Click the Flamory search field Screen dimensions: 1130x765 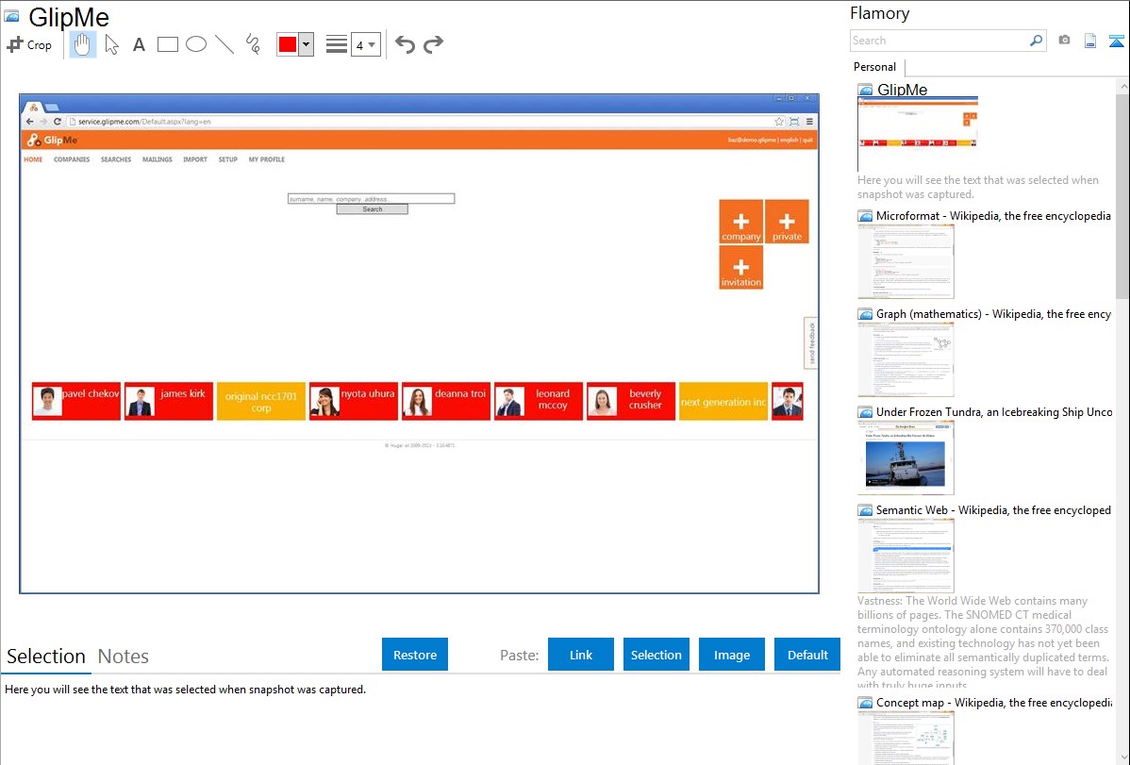click(939, 41)
